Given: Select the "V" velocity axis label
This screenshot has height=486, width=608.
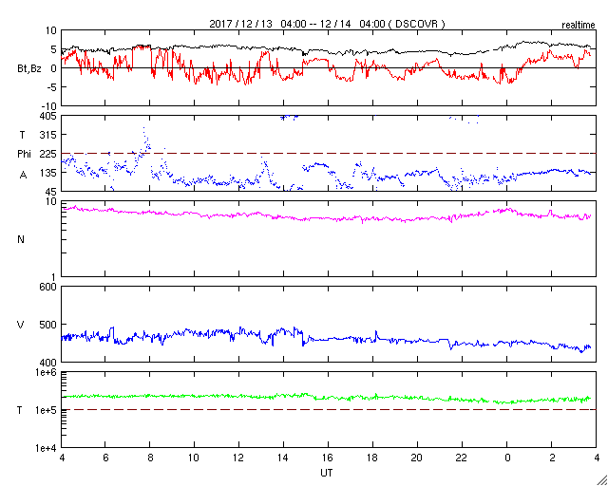Looking at the screenshot, I should coord(21,325).
